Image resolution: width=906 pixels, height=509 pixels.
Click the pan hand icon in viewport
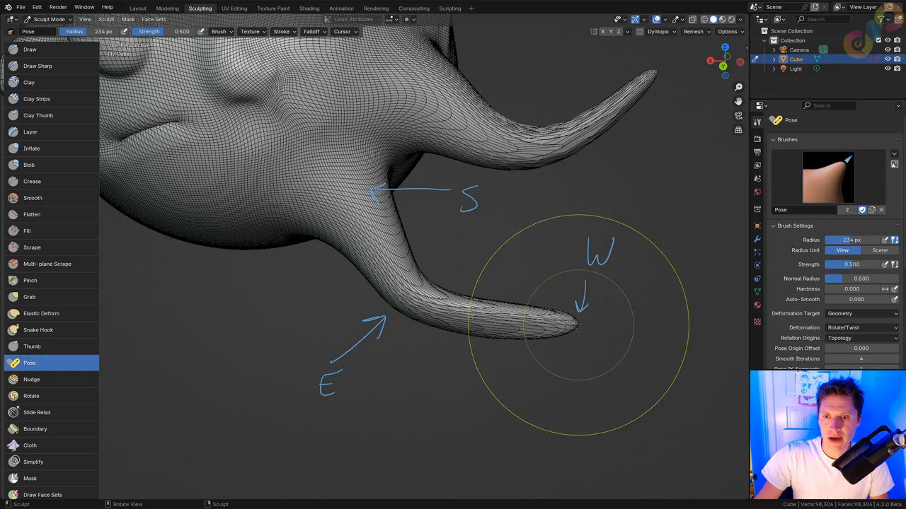(x=738, y=101)
